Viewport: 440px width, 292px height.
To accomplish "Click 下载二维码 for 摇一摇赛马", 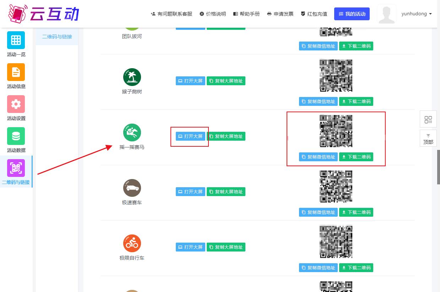I will (356, 157).
